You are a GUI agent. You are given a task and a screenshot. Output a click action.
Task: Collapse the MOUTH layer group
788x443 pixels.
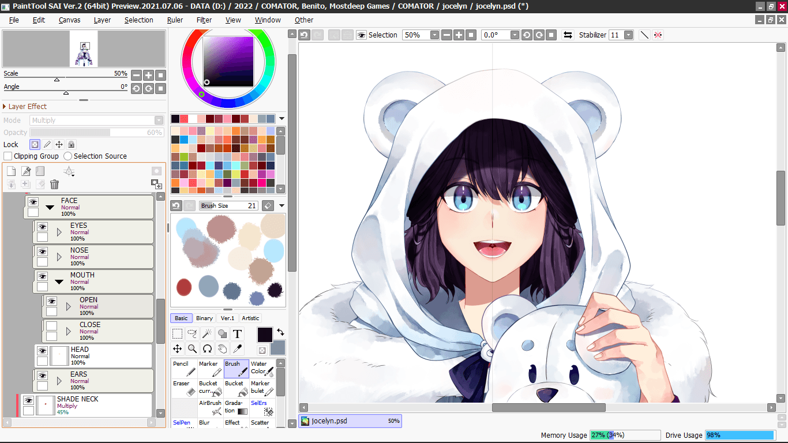pyautogui.click(x=59, y=282)
